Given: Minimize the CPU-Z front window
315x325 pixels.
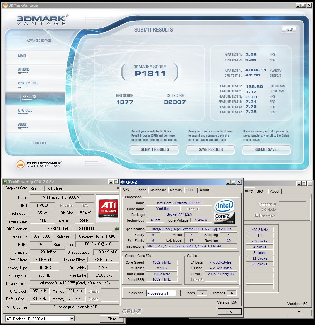Looking at the screenshot, I should click(x=228, y=182).
